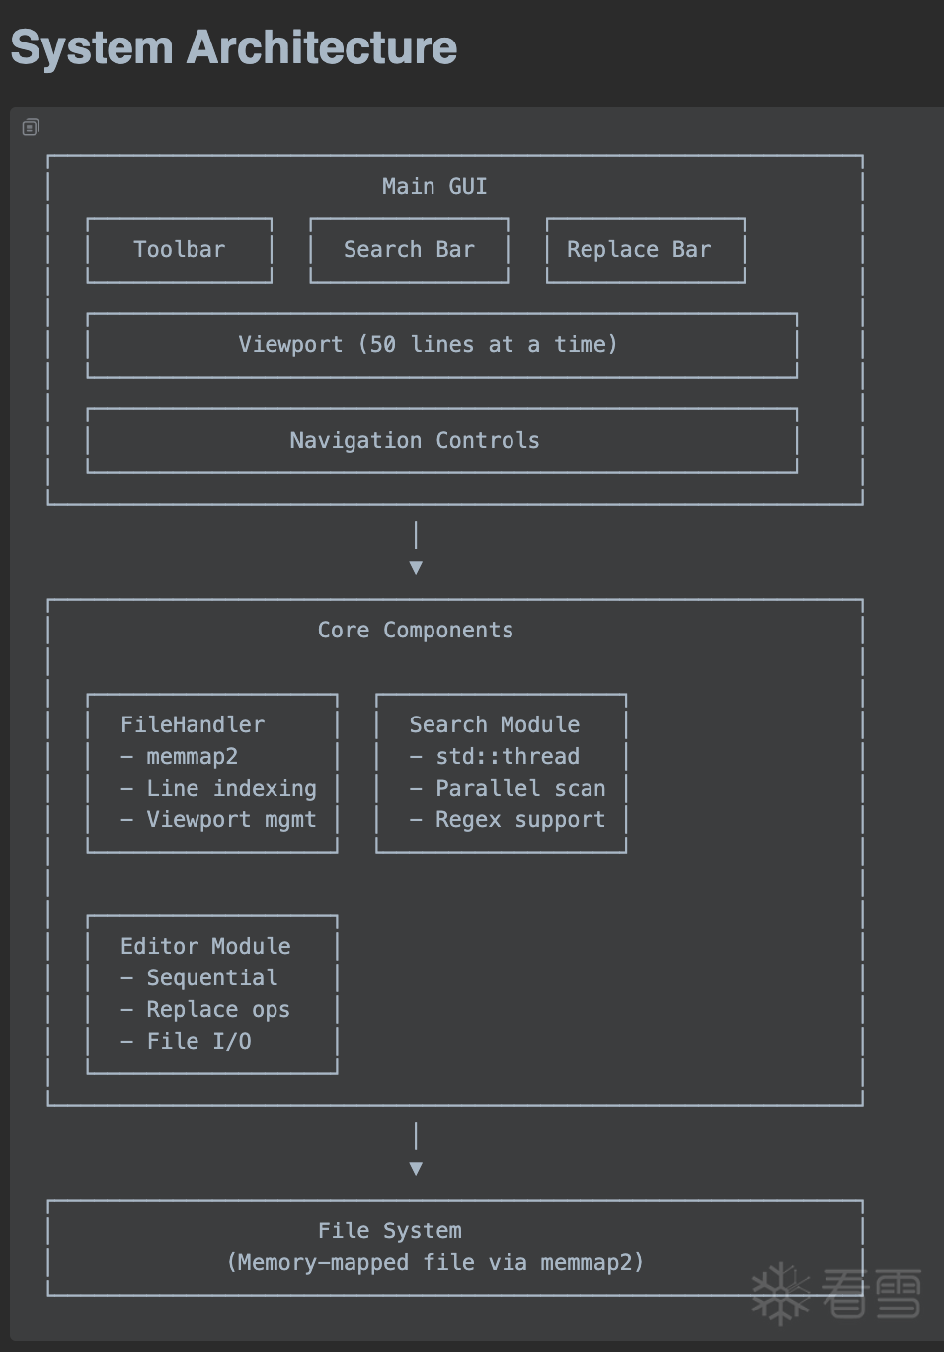Click the "Main GUI" label

click(434, 186)
